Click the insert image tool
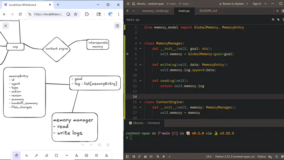284x160 pixels. click(x=86, y=155)
